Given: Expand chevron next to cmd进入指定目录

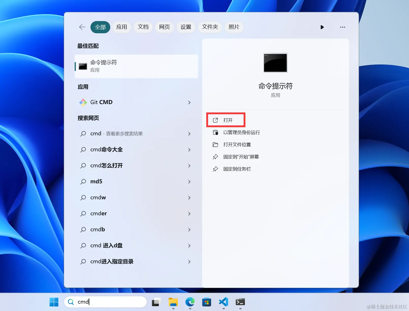Looking at the screenshot, I should coord(189,262).
